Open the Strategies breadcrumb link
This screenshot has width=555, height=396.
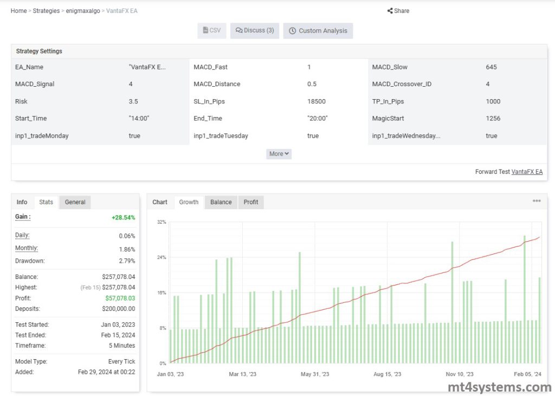tap(46, 10)
